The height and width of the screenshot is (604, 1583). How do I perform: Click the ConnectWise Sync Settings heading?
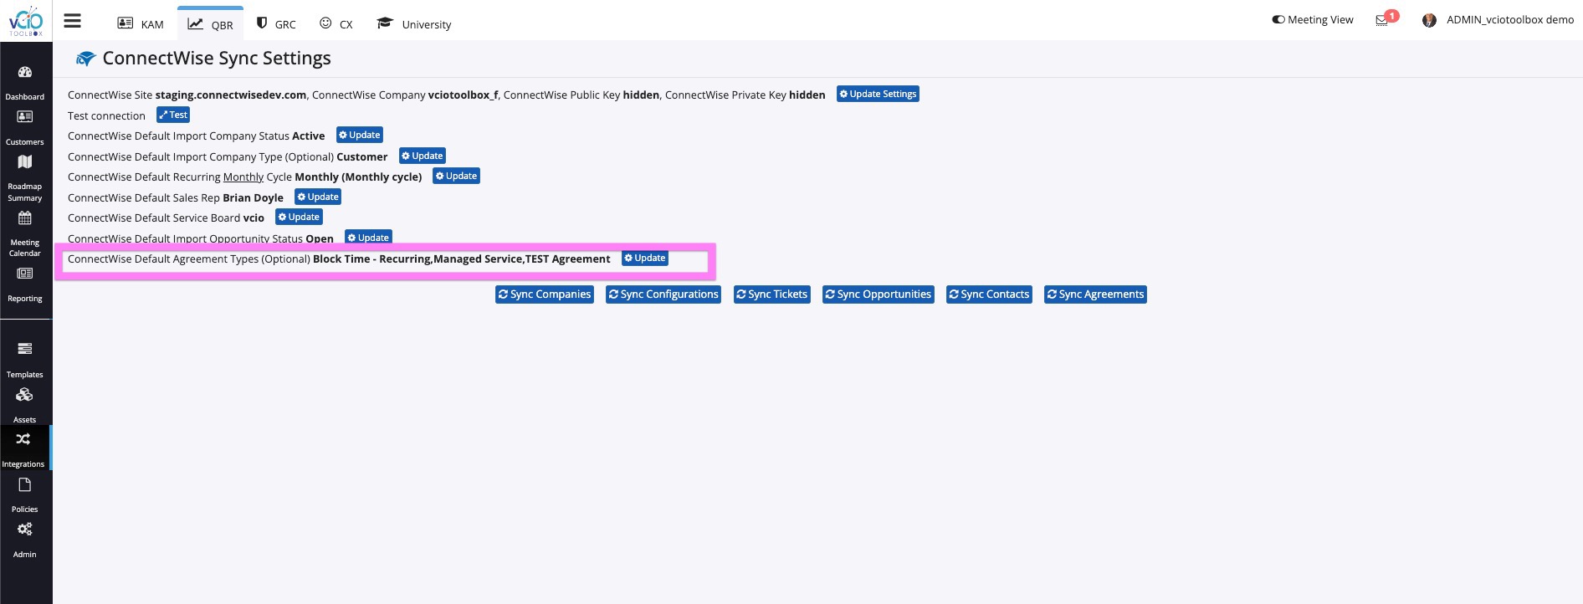[217, 59]
